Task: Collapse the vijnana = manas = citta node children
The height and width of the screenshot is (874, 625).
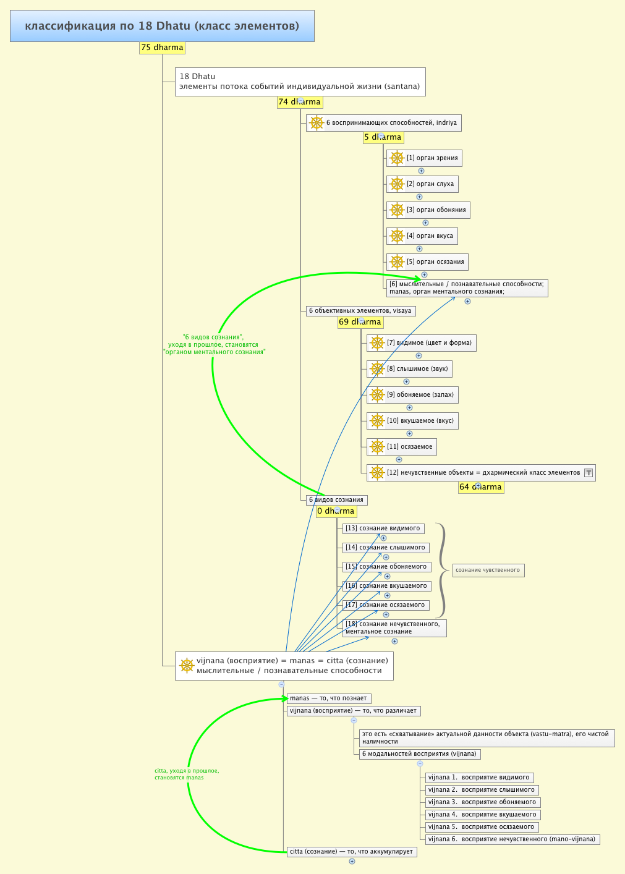Action: point(282,684)
